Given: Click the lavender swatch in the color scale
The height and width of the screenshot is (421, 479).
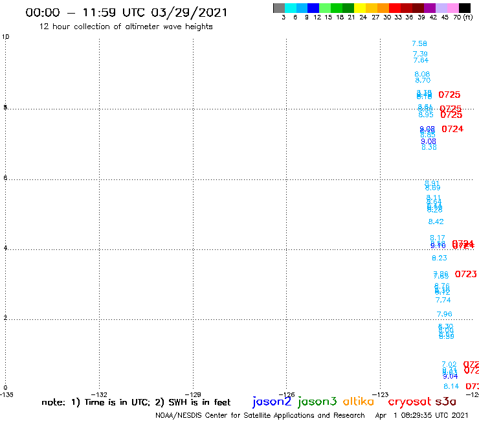Looking at the screenshot, I should click(x=441, y=8).
